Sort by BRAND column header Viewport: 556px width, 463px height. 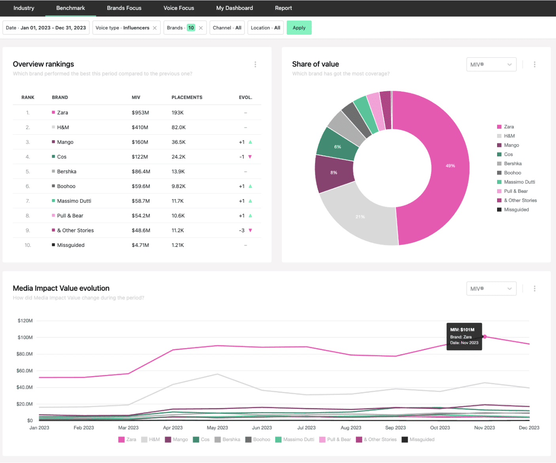coord(60,97)
